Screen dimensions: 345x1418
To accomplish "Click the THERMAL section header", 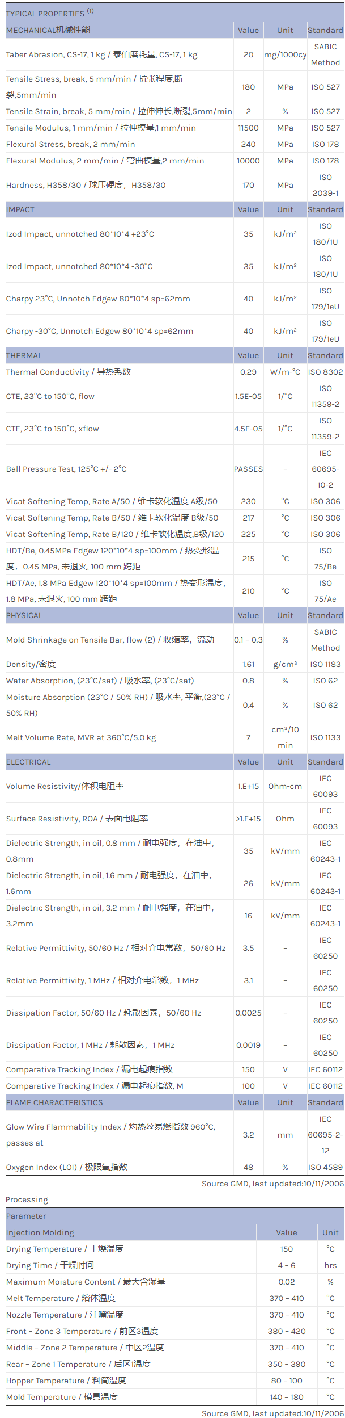I will (24, 355).
